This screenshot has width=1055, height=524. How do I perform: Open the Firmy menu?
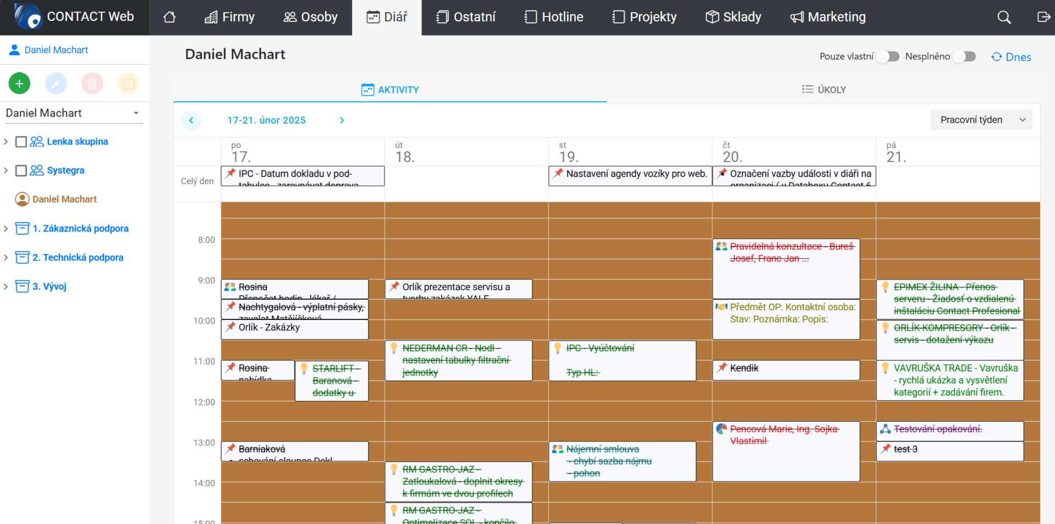click(229, 18)
